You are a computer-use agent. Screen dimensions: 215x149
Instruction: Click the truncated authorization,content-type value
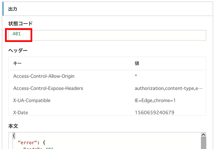(x=168, y=88)
